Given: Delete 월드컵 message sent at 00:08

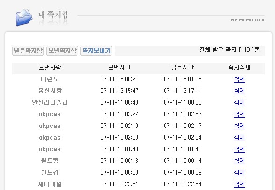Looking at the screenshot, I should (239, 173).
